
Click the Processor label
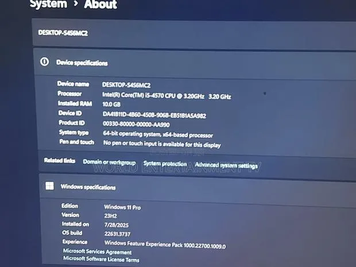click(x=69, y=94)
